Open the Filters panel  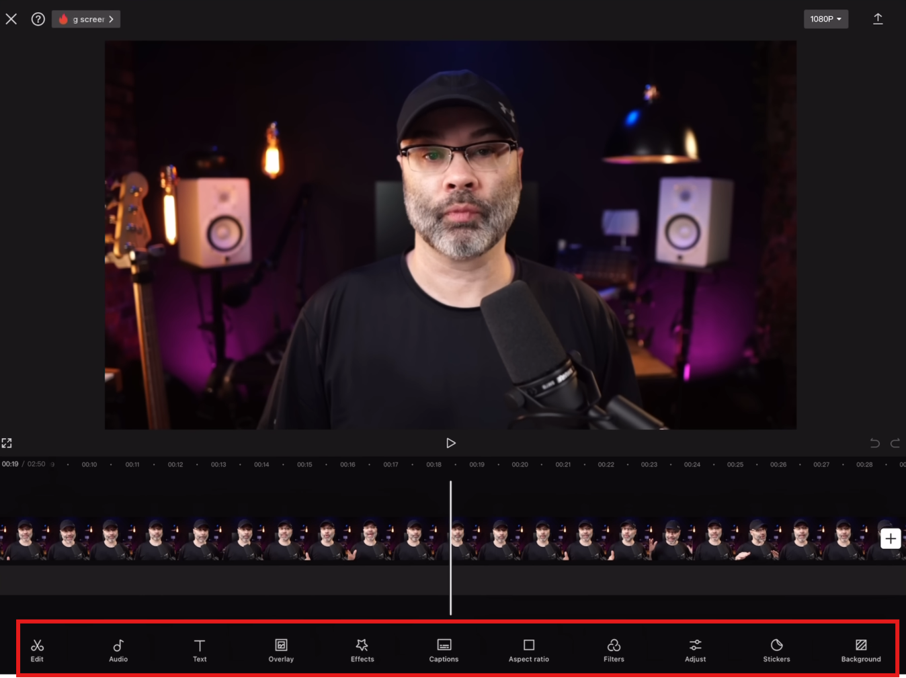pos(614,648)
